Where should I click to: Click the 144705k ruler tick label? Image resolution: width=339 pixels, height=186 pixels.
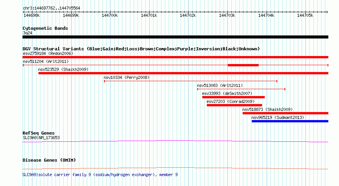pos(305,15)
